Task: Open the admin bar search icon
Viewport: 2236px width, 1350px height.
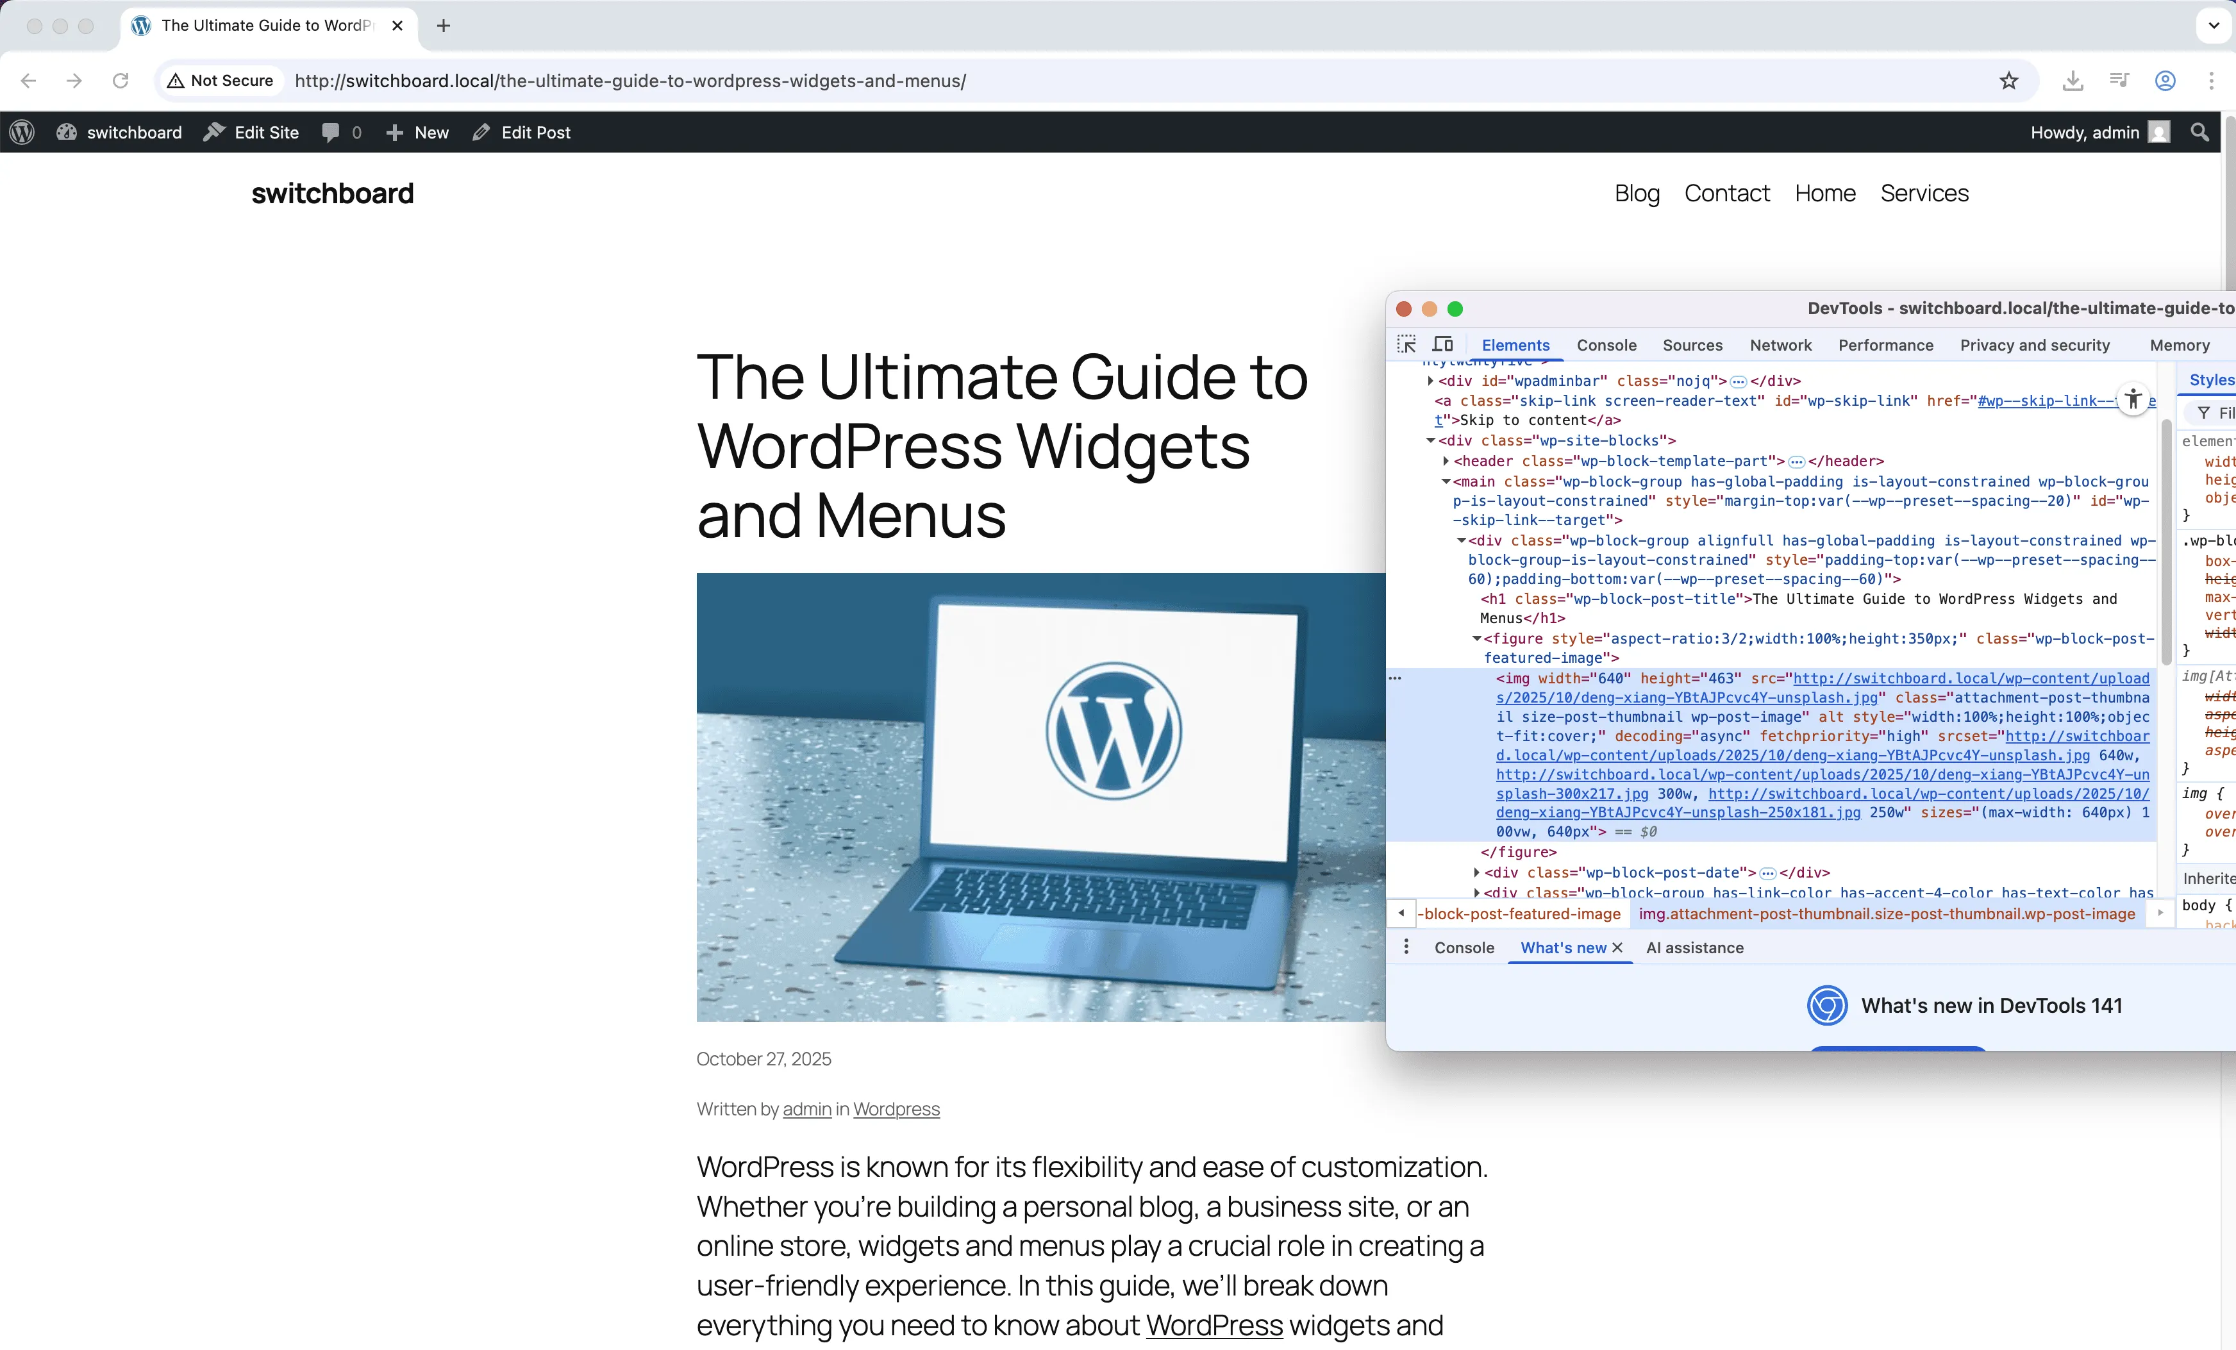Action: (2199, 133)
